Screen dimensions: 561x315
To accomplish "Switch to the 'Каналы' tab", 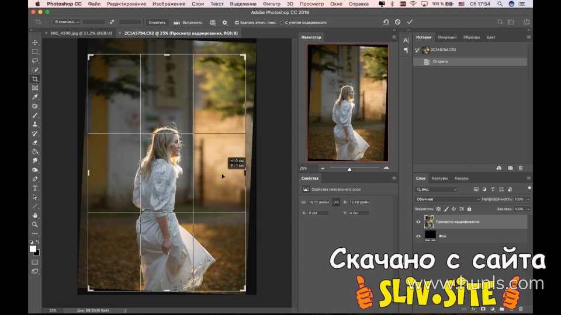I will pos(461,178).
